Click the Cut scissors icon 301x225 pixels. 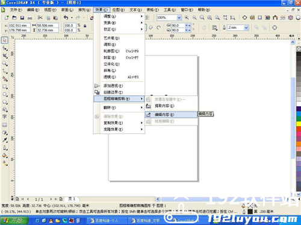pyautogui.click(x=40, y=17)
